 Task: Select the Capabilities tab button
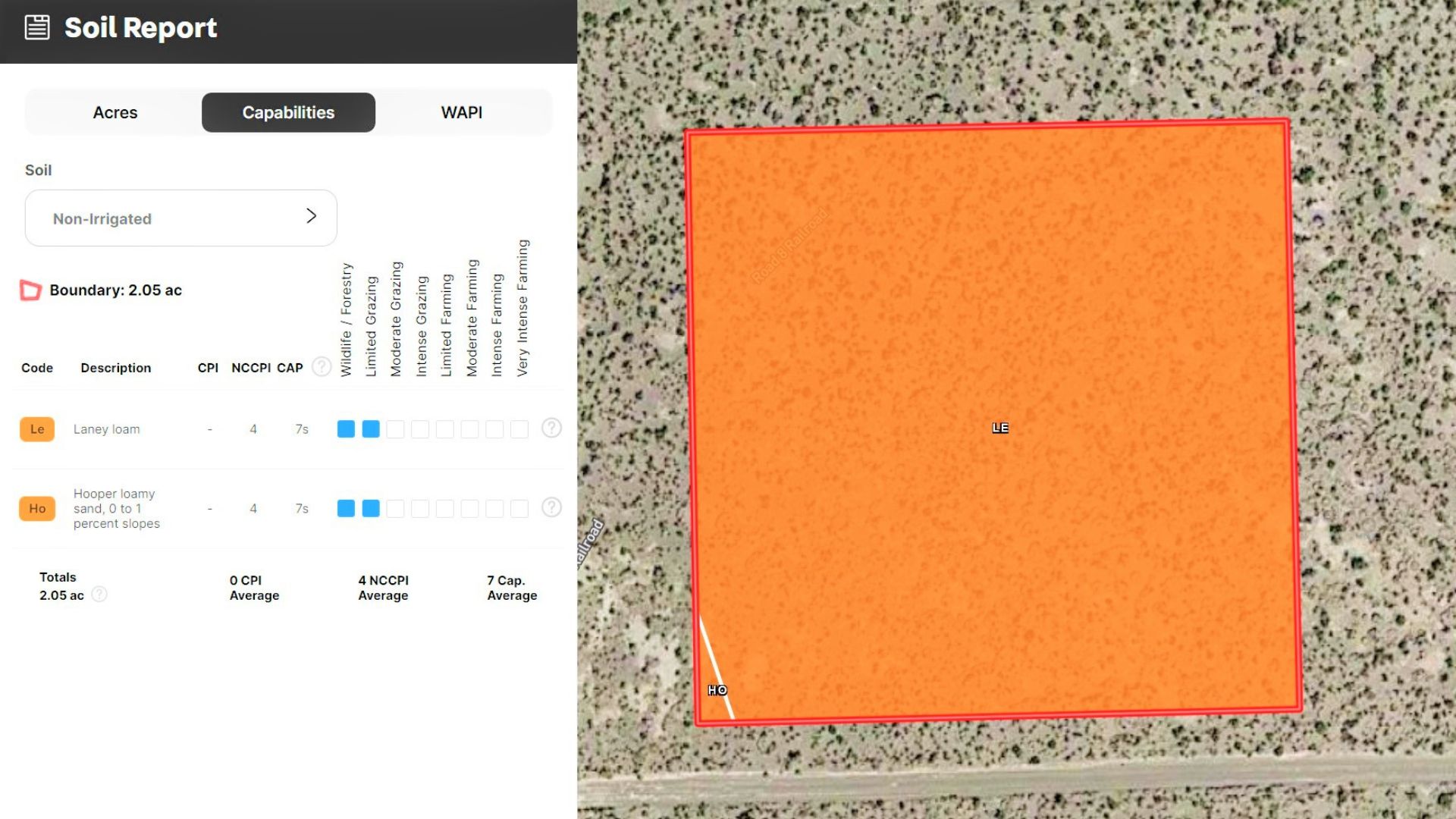coord(288,113)
